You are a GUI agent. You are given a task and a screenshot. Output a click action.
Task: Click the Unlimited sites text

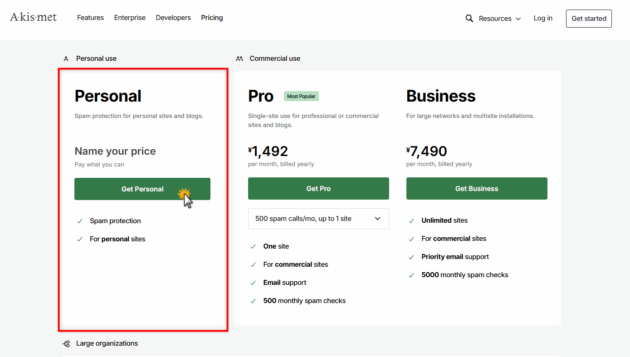444,220
